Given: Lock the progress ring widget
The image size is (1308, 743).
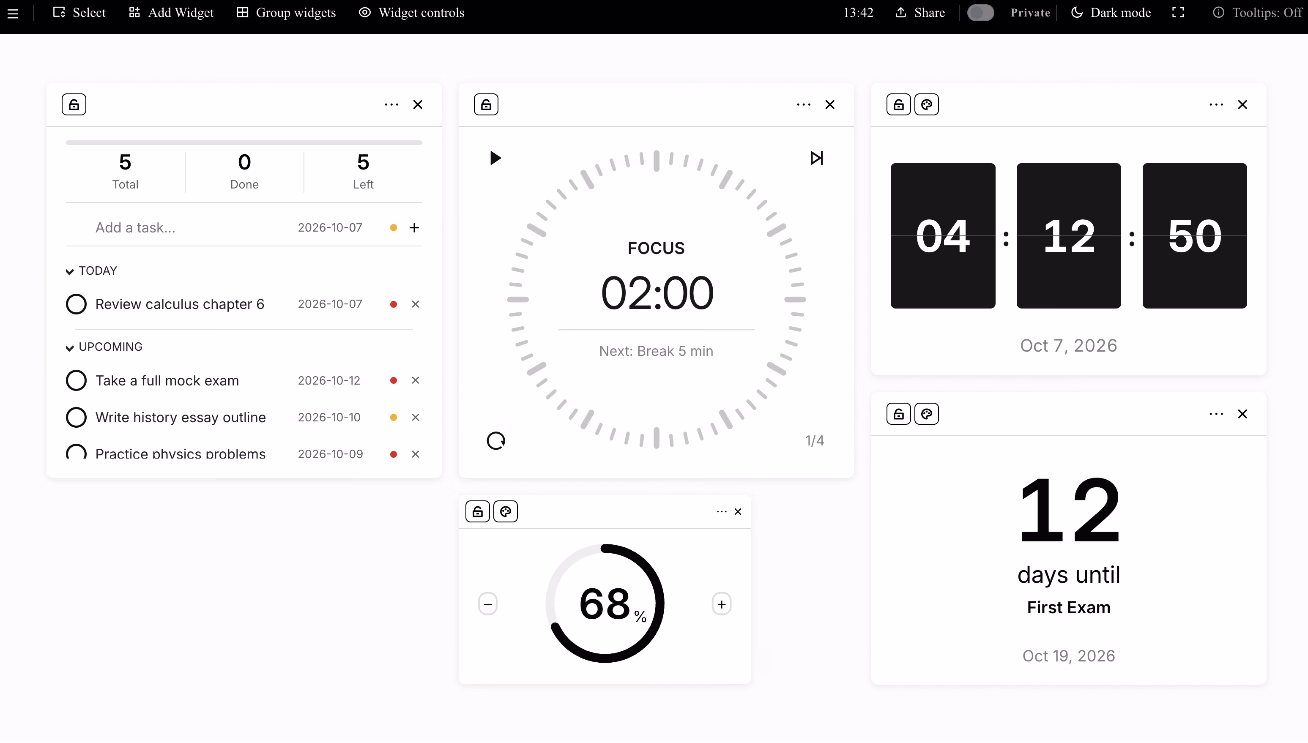Looking at the screenshot, I should (478, 512).
